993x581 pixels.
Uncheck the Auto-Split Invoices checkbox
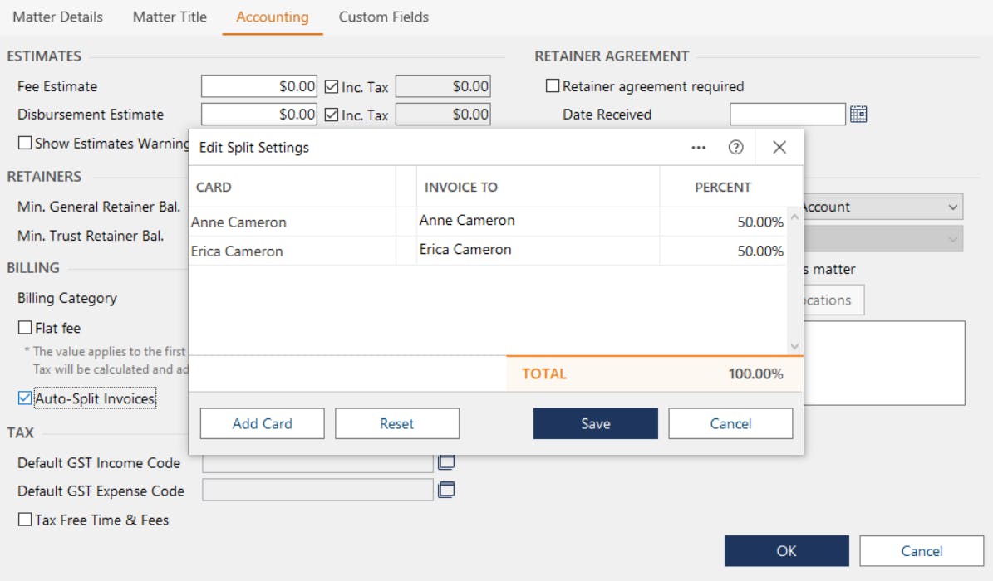(x=25, y=399)
